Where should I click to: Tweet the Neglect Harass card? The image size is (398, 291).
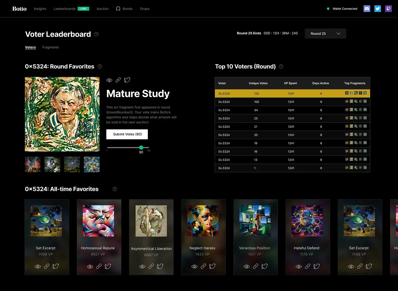[212, 266]
